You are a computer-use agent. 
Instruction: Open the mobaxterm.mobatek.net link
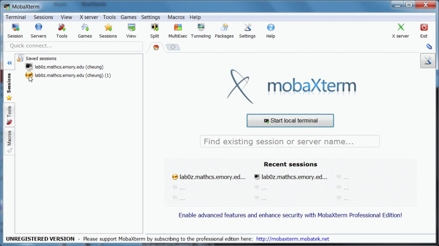coord(292,239)
